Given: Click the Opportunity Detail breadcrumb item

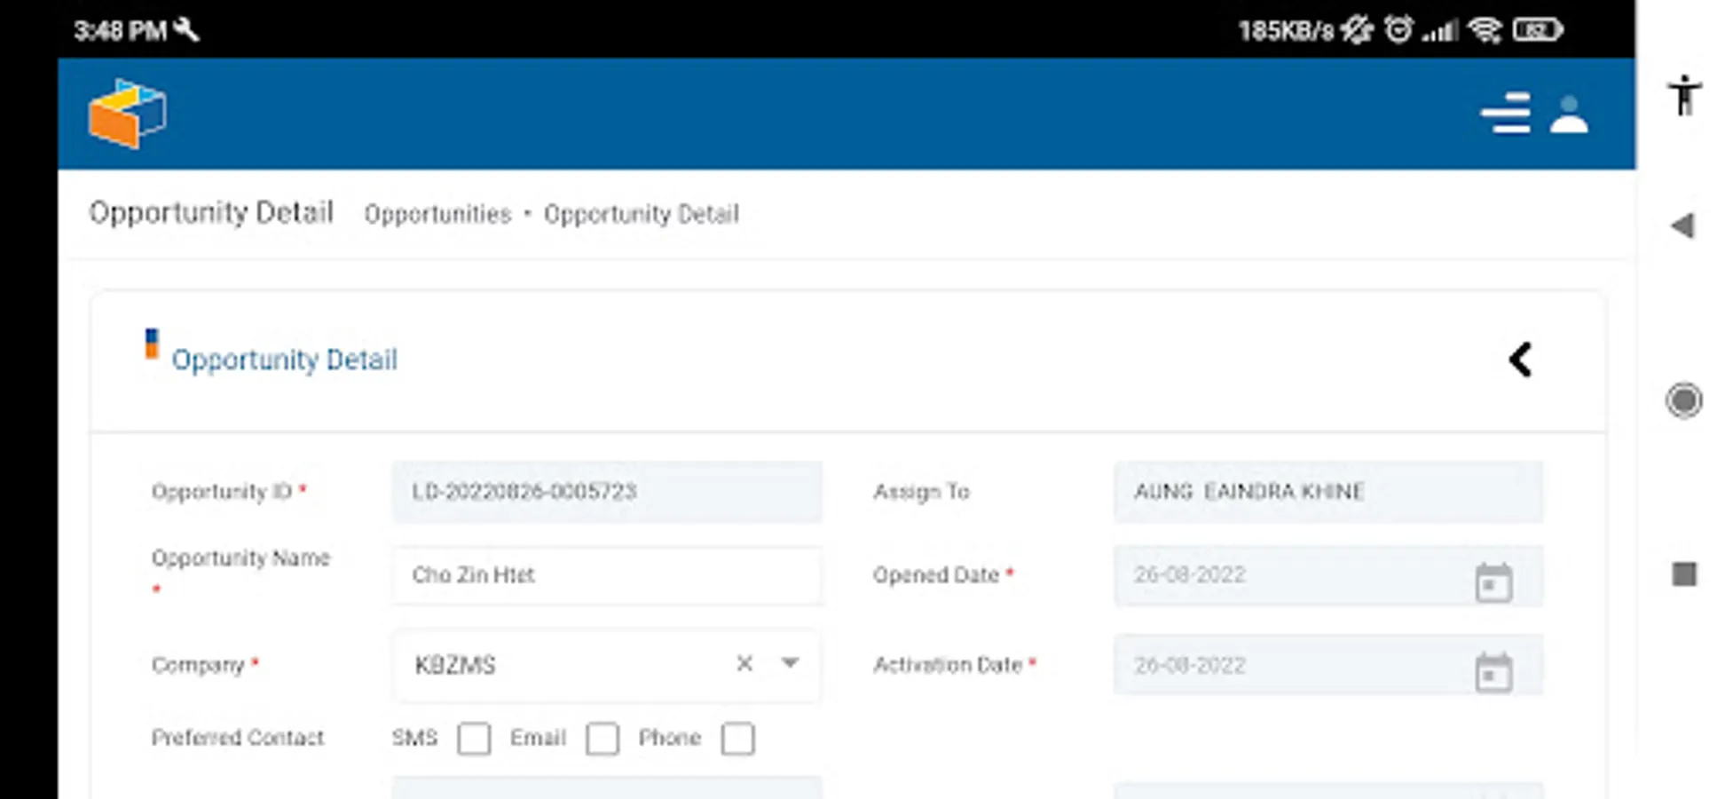Looking at the screenshot, I should (x=642, y=214).
